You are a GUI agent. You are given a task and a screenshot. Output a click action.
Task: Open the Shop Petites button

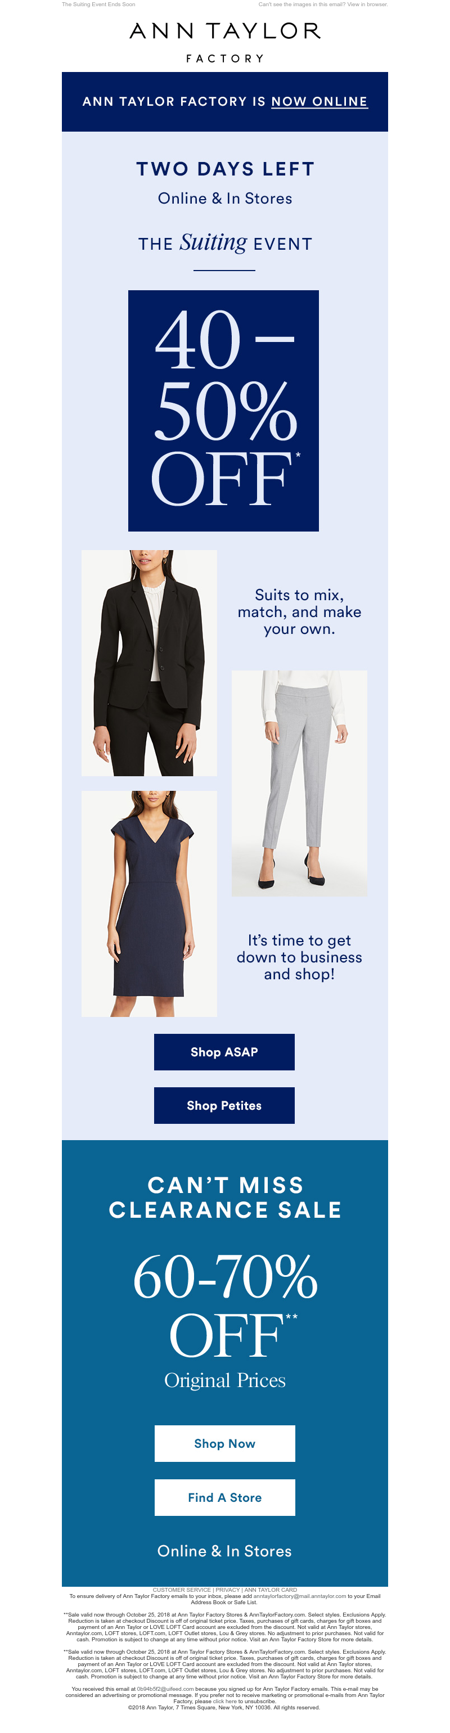[x=224, y=1105]
